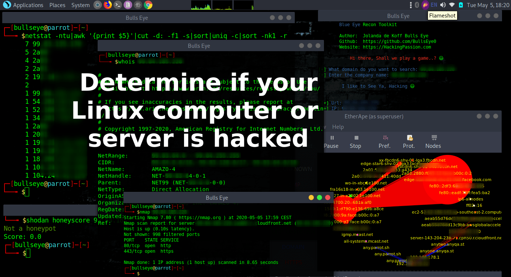Select the 'igmp.mcast.net' node in EtherApe
The image size is (511, 277).
tap(357, 234)
